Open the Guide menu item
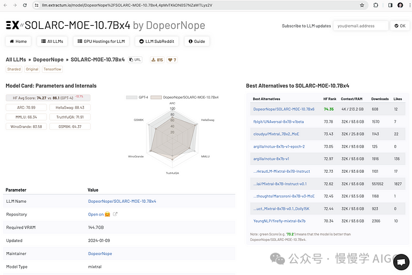 (x=197, y=42)
